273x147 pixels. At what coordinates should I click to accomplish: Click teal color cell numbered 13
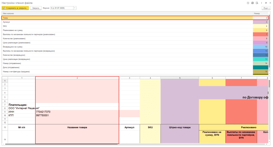click(261, 59)
